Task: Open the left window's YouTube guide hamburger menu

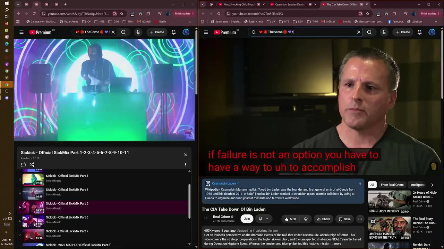Action: click(x=22, y=32)
